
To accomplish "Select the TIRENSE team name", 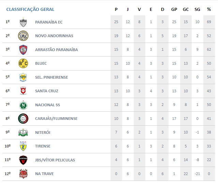I will coord(43,146).
